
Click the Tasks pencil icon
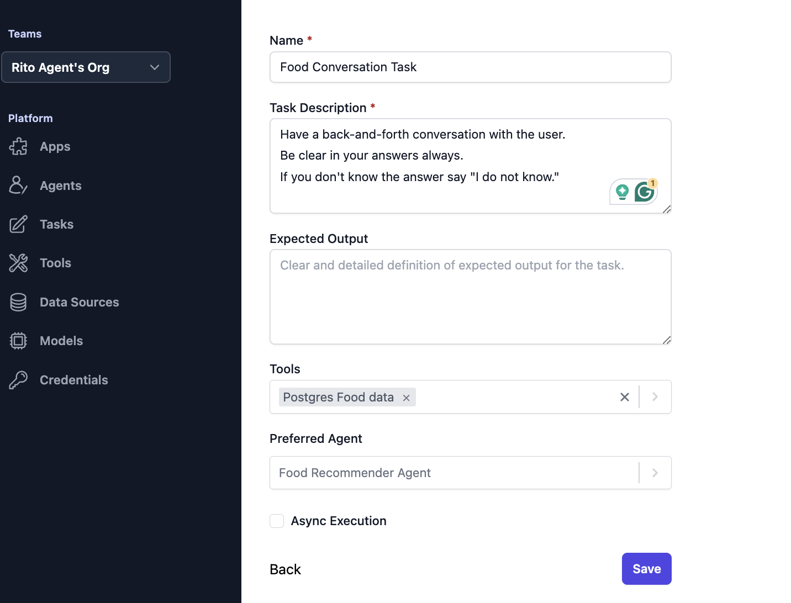pos(18,224)
